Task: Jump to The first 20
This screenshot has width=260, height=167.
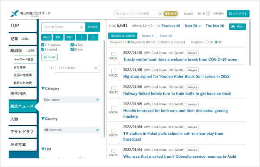Action: click(x=215, y=26)
